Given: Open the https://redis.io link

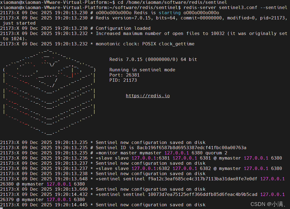Looking at the screenshot, I should click(148, 96).
